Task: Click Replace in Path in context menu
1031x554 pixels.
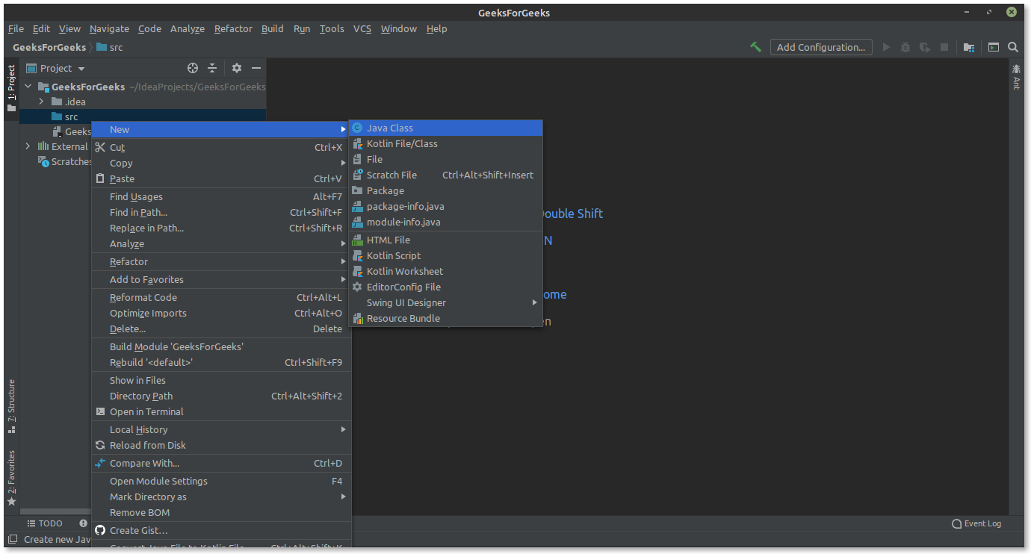Action: click(221, 228)
